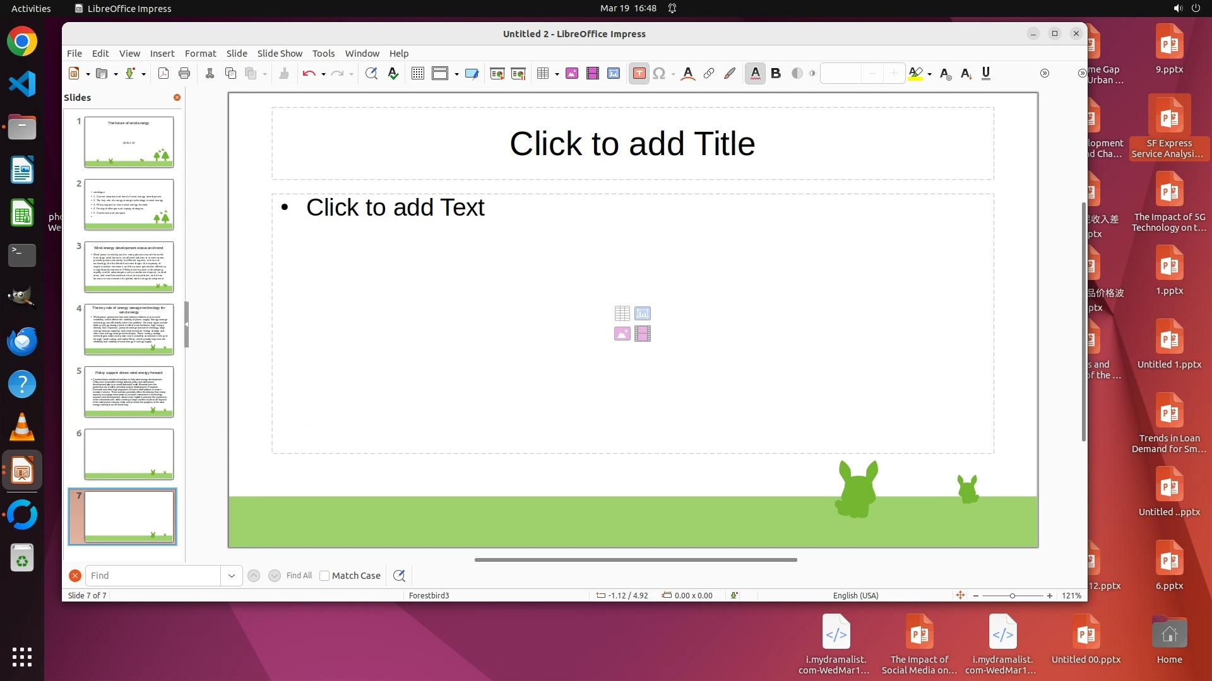The image size is (1212, 681).
Task: Toggle the Display Grid icon
Action: coord(417,74)
